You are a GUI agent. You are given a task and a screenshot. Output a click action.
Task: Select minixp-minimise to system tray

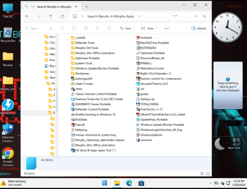pyautogui.click(x=93, y=135)
